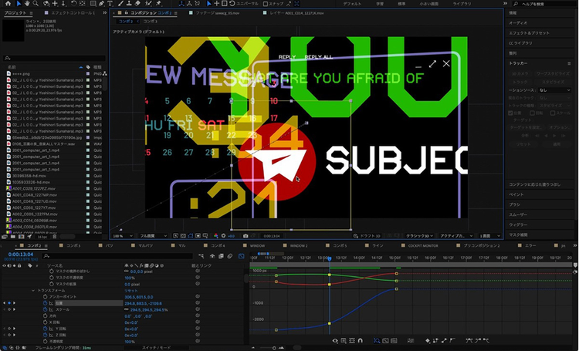Toggle the 不透明度 stopwatch
Image resolution: width=579 pixels, height=351 pixels.
tap(45, 342)
